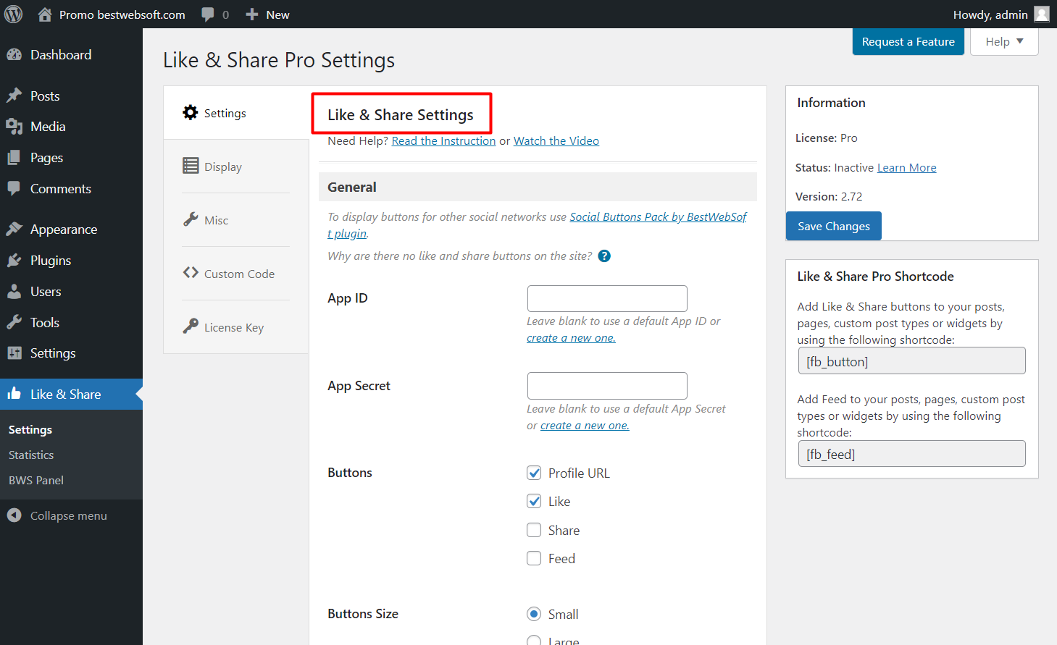Open the WordPress logo menu

pyautogui.click(x=14, y=14)
